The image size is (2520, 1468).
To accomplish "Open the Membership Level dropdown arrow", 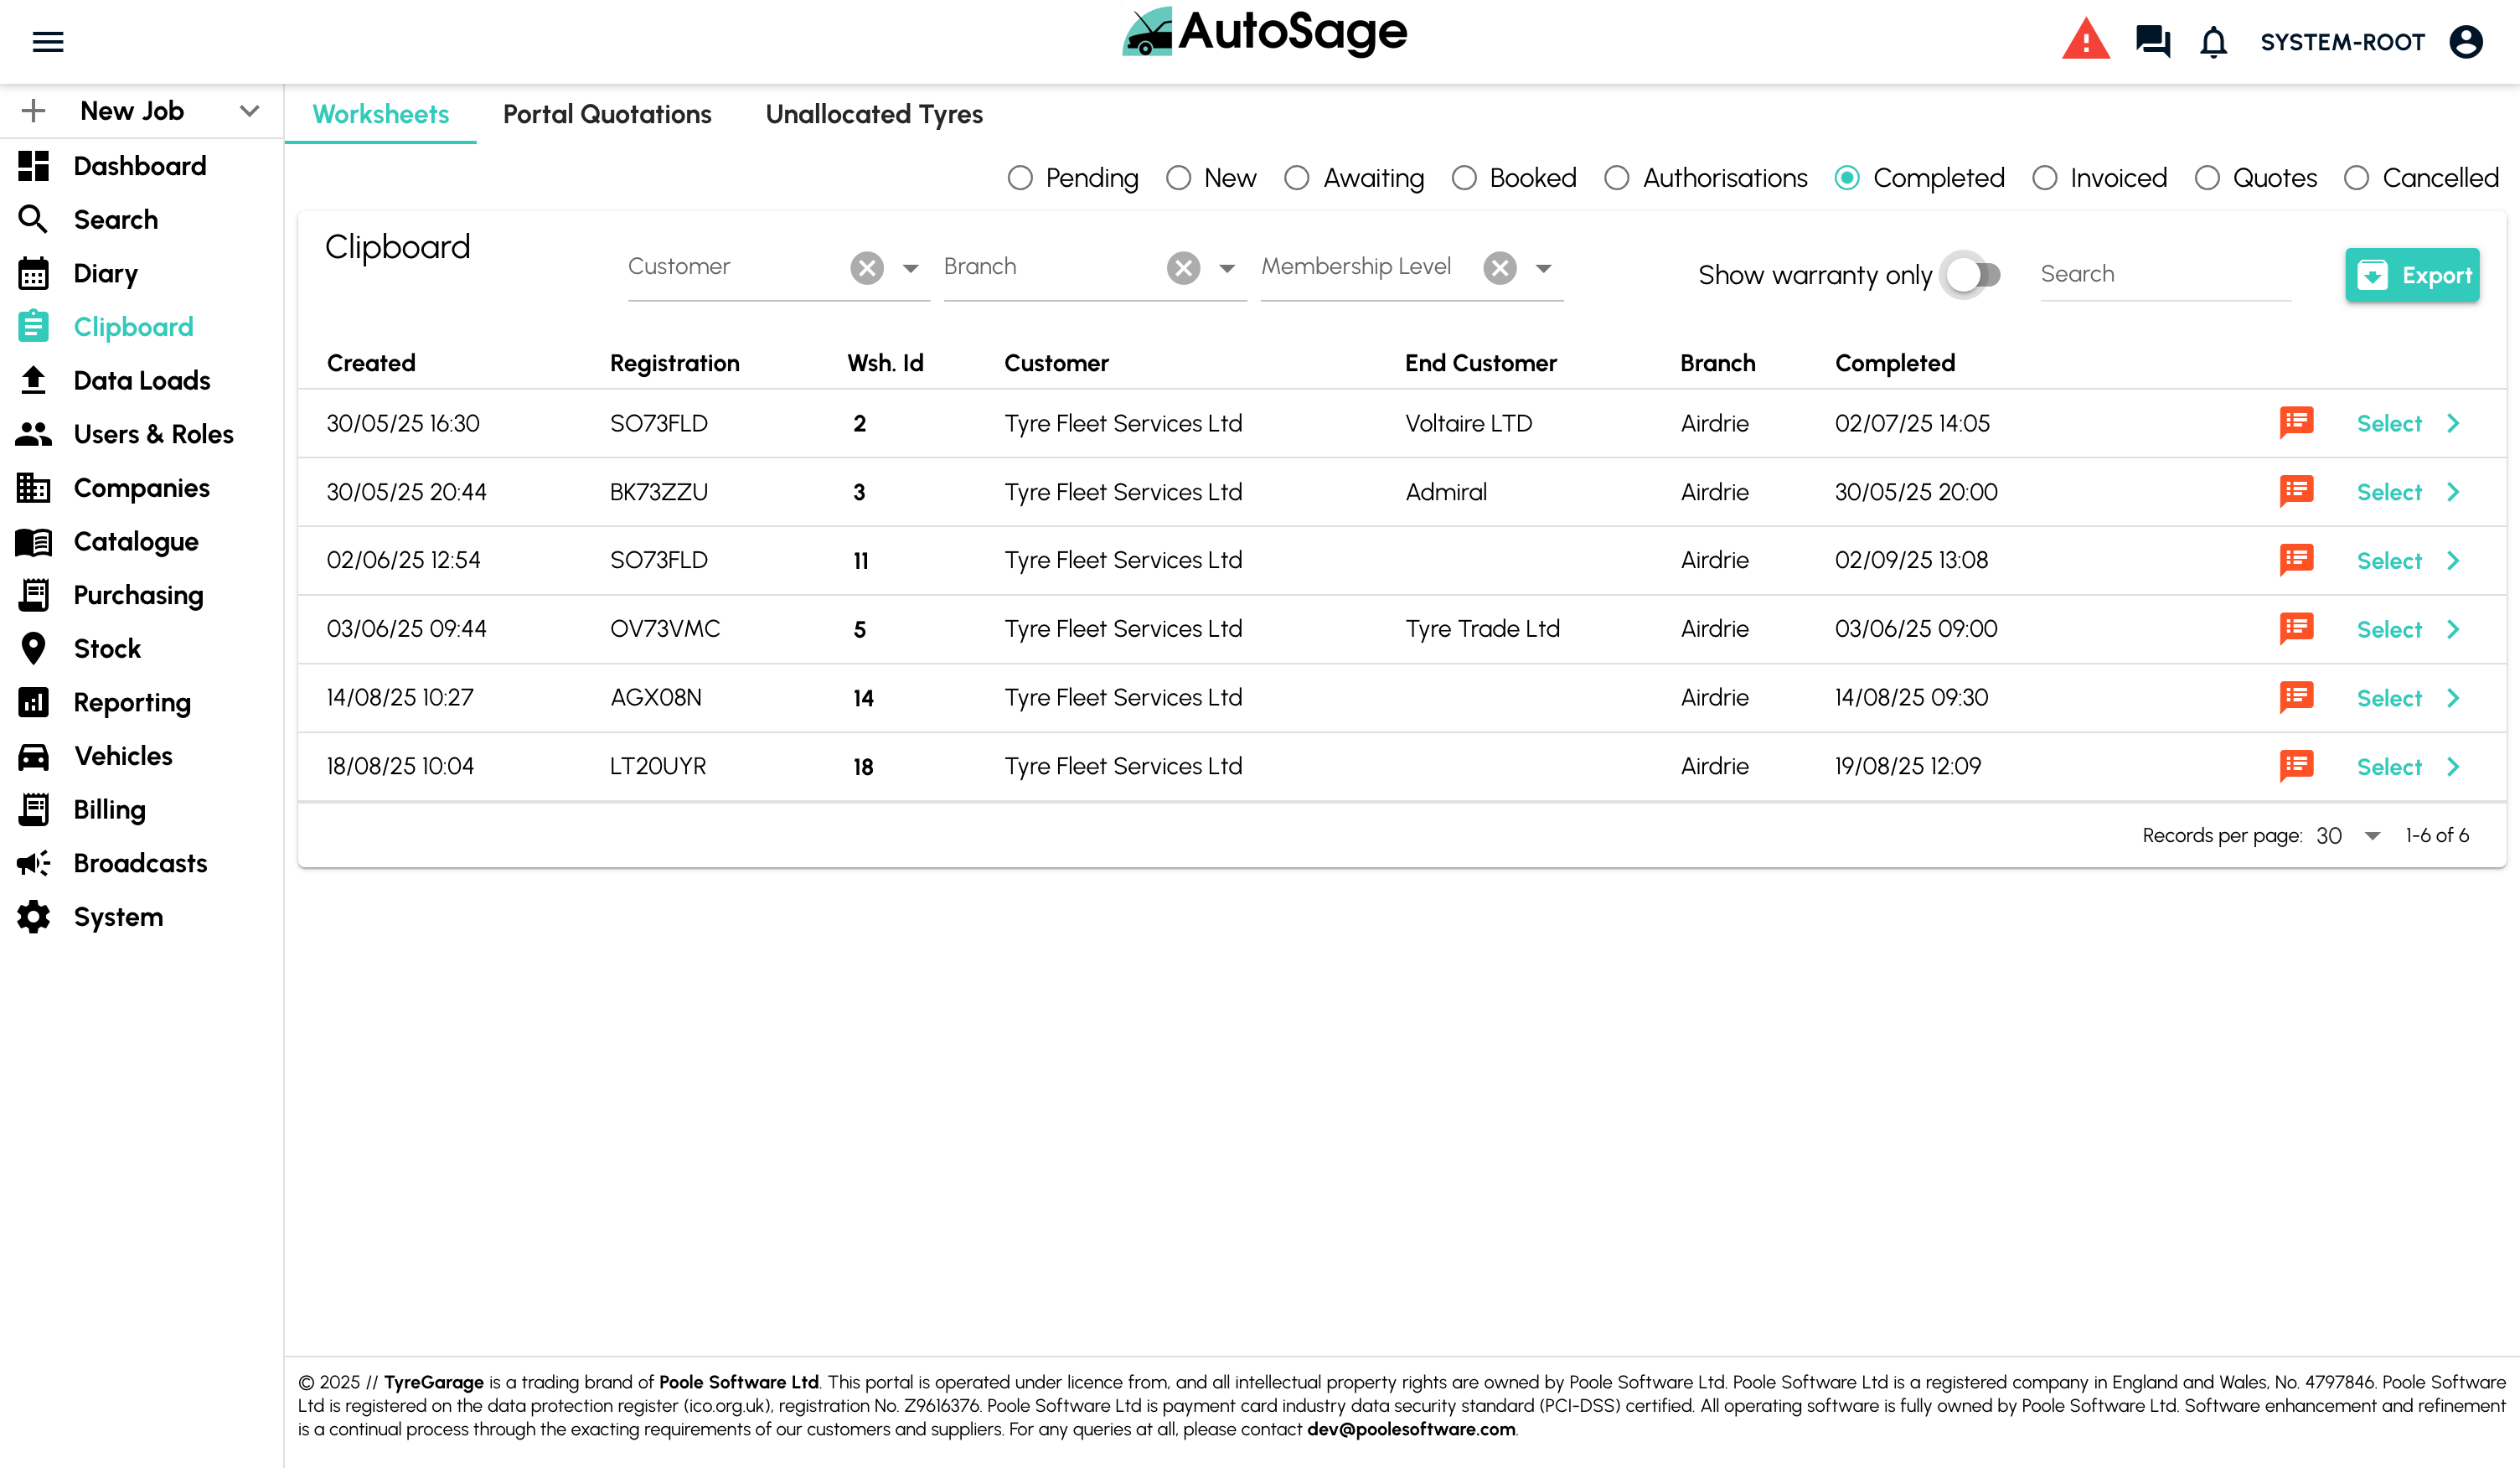I will (1543, 268).
